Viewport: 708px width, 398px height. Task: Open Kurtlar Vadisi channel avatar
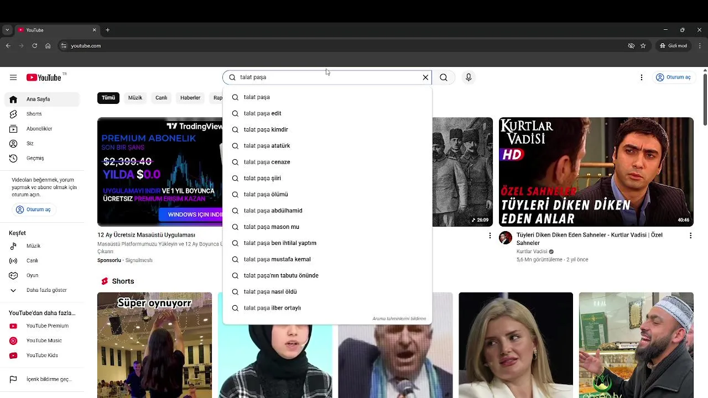click(x=506, y=238)
